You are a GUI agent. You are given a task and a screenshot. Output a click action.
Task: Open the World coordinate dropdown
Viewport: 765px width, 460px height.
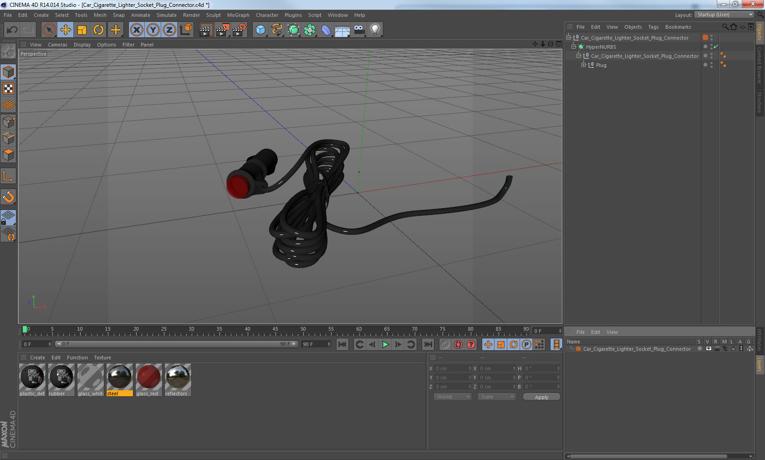(x=453, y=397)
